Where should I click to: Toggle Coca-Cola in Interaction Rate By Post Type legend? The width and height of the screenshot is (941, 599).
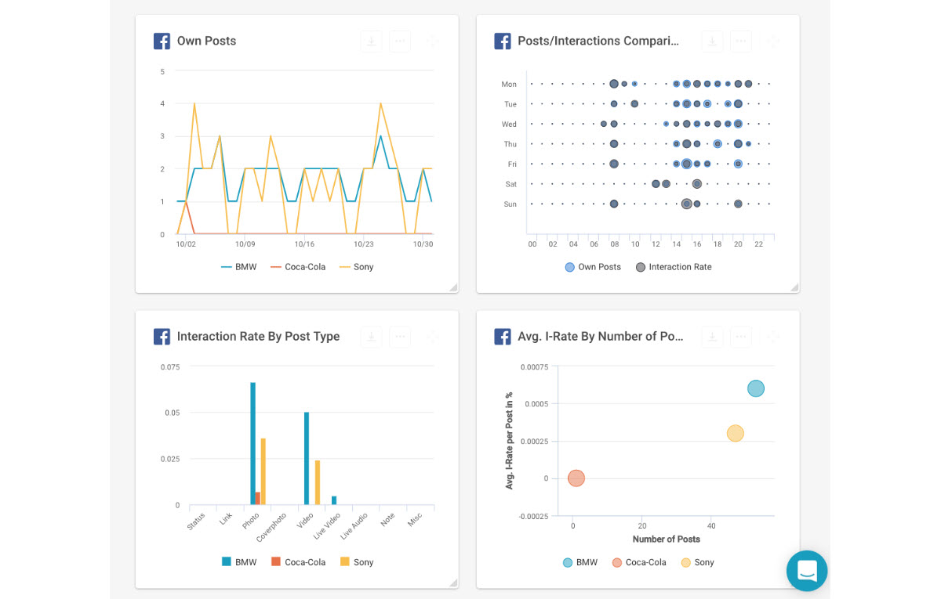click(x=298, y=562)
